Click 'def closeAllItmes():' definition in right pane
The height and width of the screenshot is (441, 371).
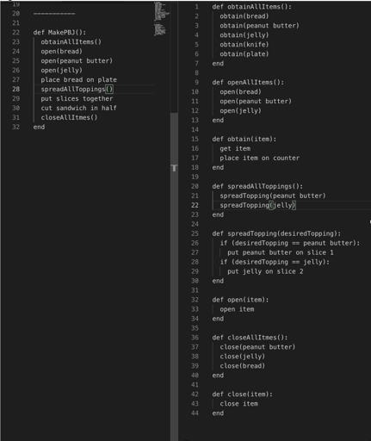[250, 338]
